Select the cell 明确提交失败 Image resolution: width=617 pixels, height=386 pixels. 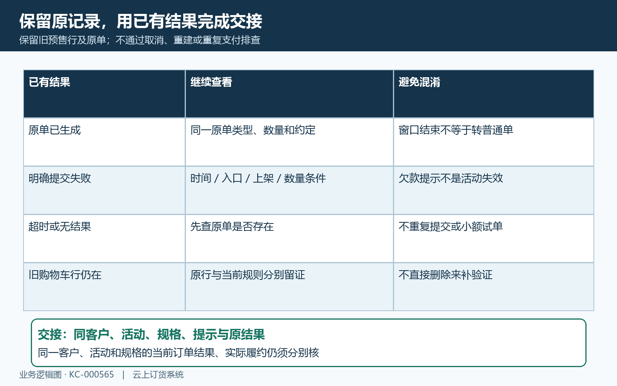tap(104, 190)
